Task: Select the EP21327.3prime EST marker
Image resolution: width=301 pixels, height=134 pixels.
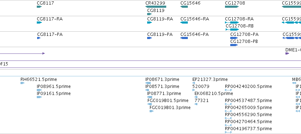Action: (193, 83)
